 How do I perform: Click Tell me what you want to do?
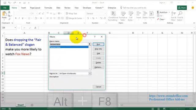pos(133,8)
